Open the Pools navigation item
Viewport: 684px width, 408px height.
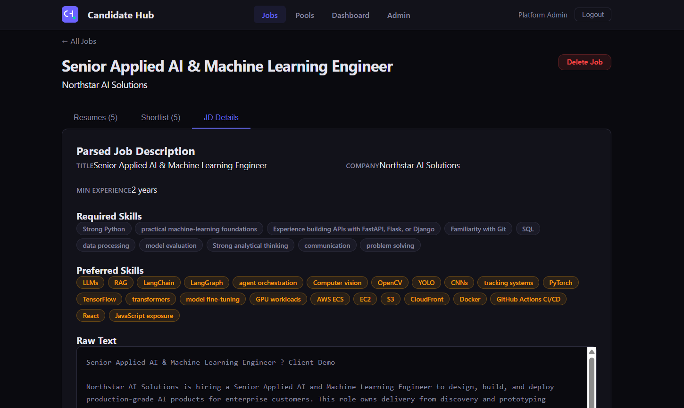click(305, 15)
